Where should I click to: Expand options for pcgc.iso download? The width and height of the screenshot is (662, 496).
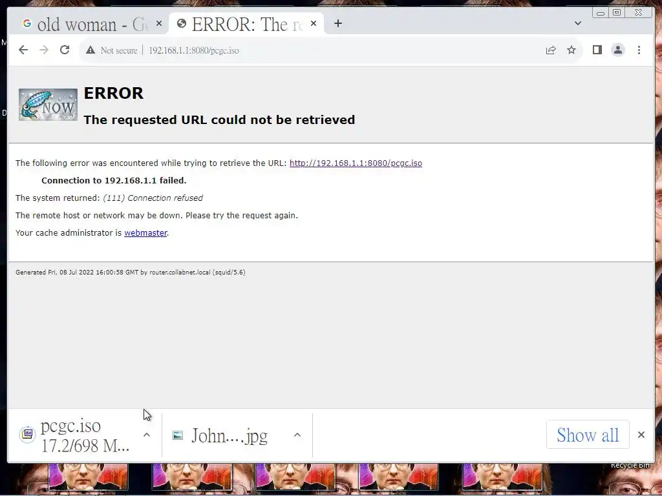[x=147, y=435]
